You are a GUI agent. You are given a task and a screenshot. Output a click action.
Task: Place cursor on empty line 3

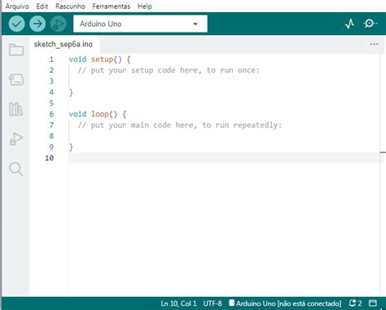click(x=224, y=81)
